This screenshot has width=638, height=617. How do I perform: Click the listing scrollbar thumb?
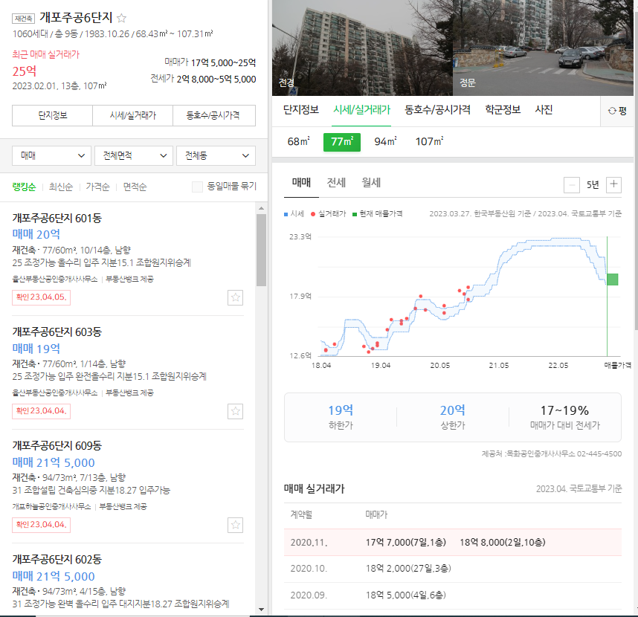coord(261,250)
